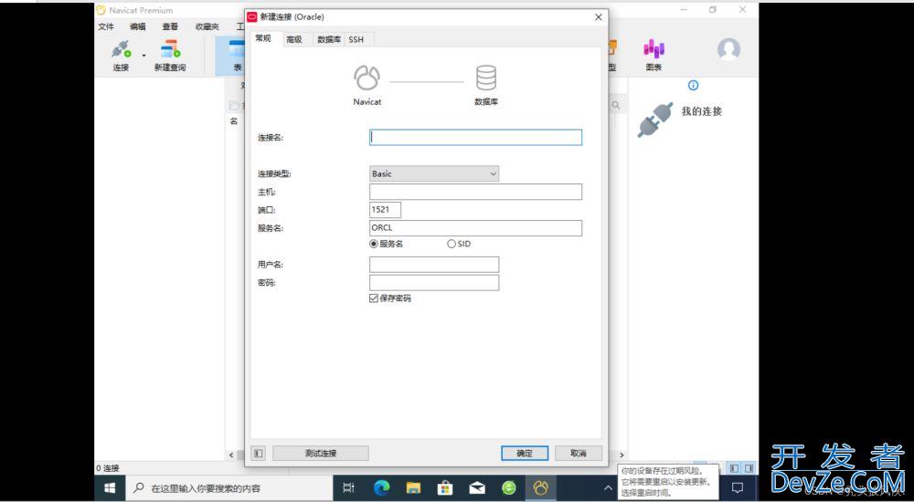Click the 确定 button
914x502 pixels.
(x=525, y=453)
